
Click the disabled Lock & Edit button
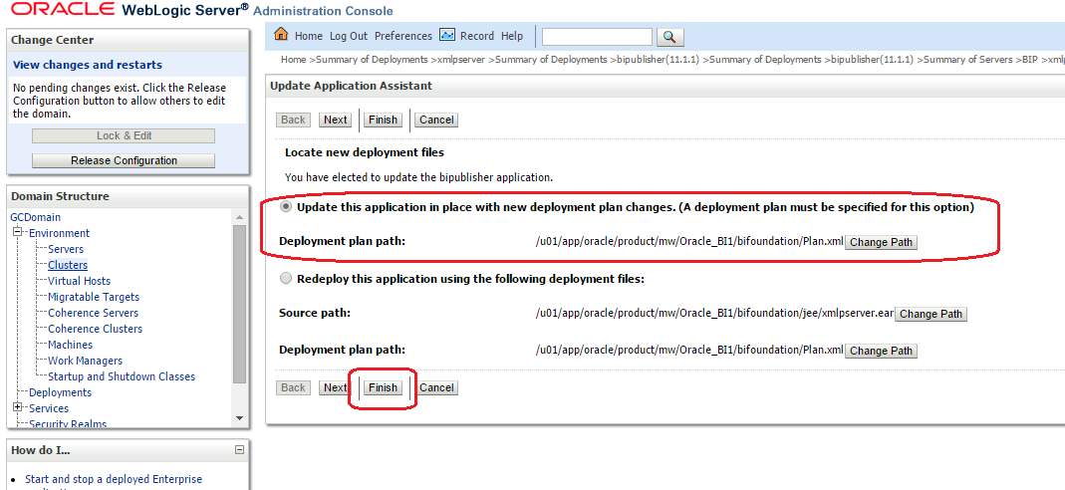124,135
